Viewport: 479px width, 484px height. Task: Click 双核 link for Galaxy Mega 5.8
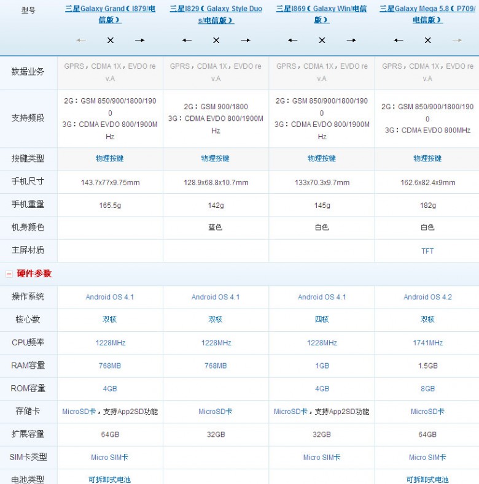point(427,320)
